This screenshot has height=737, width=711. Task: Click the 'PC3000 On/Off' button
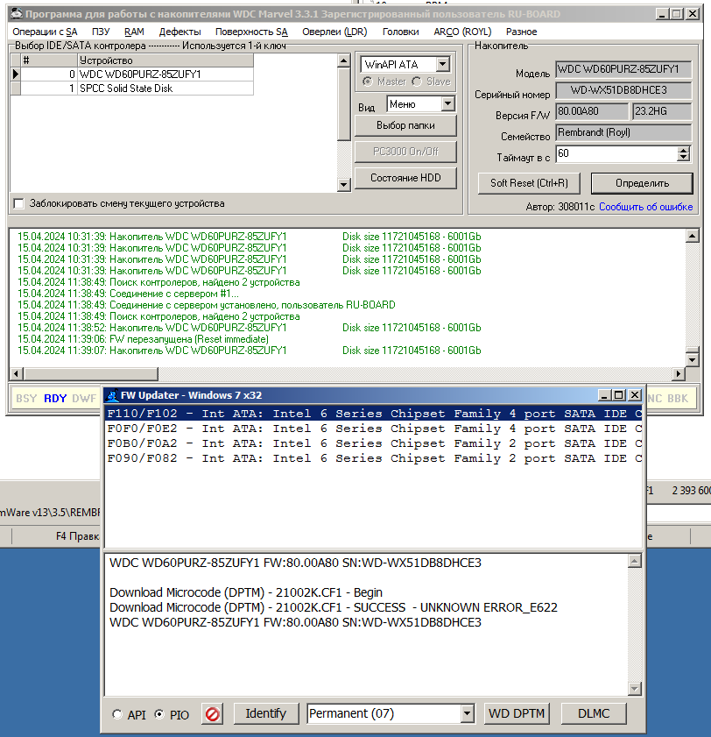pyautogui.click(x=405, y=152)
